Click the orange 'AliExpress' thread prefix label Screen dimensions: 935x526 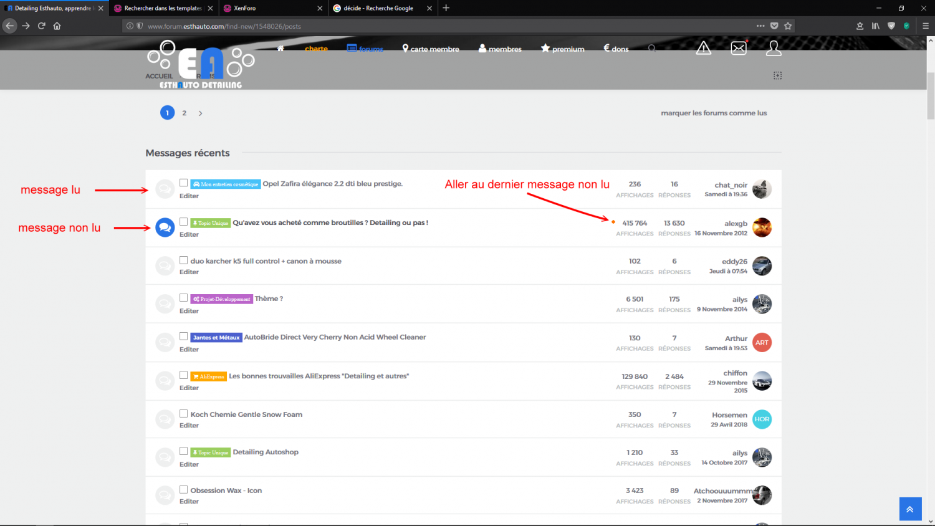[x=209, y=376]
